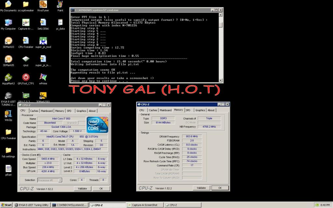Open the EVGA E-LEET Tuning Utility desktop icon

(x=8, y=99)
